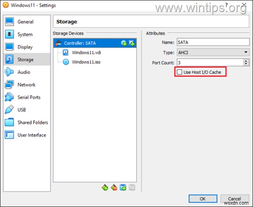Discard changes with Cancel button

tap(235, 199)
